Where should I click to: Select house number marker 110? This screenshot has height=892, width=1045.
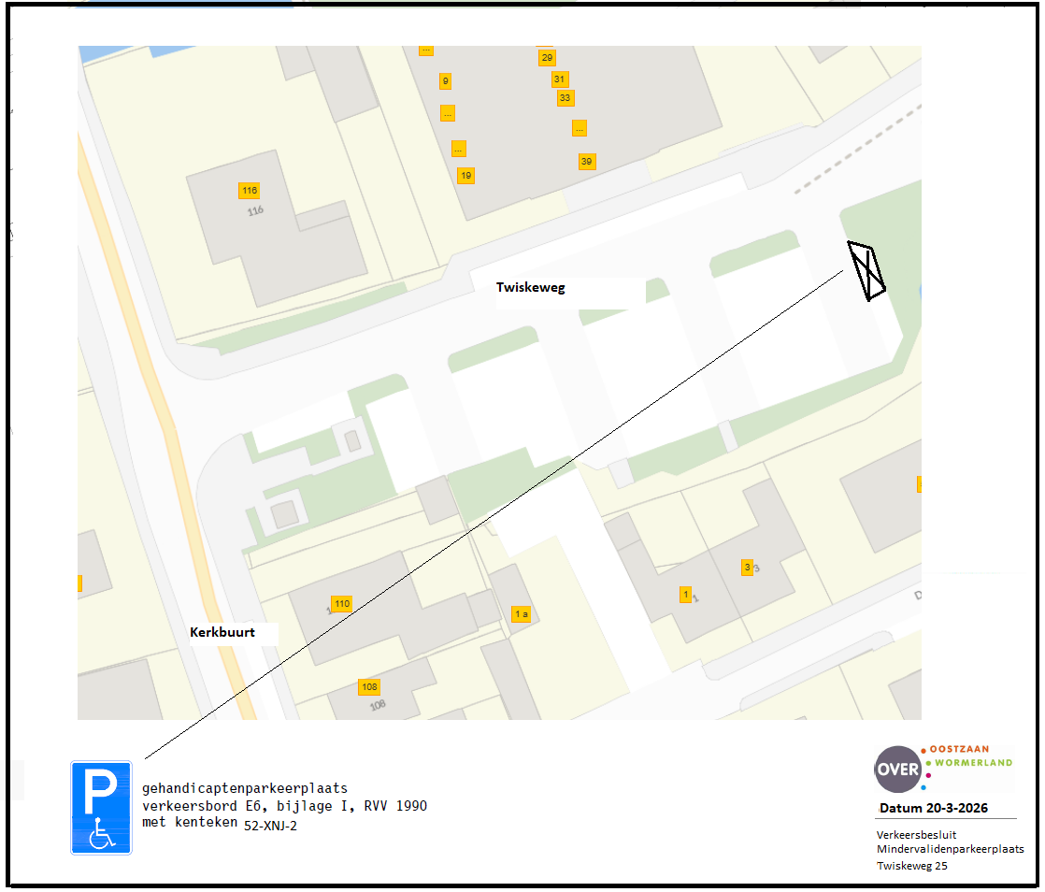click(x=341, y=604)
